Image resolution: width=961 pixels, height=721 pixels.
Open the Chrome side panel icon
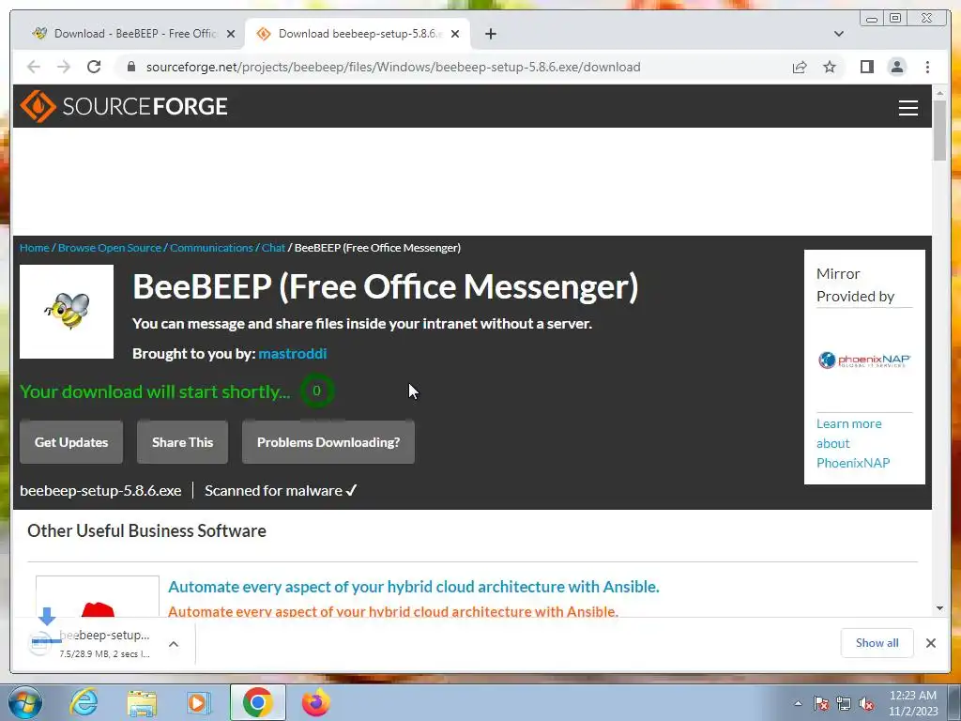(x=866, y=67)
